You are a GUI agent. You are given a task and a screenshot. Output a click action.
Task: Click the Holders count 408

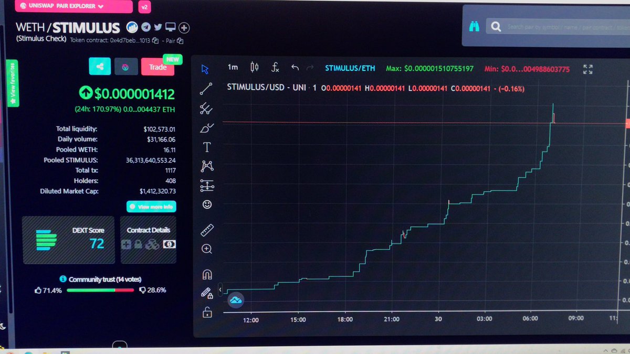click(x=170, y=181)
